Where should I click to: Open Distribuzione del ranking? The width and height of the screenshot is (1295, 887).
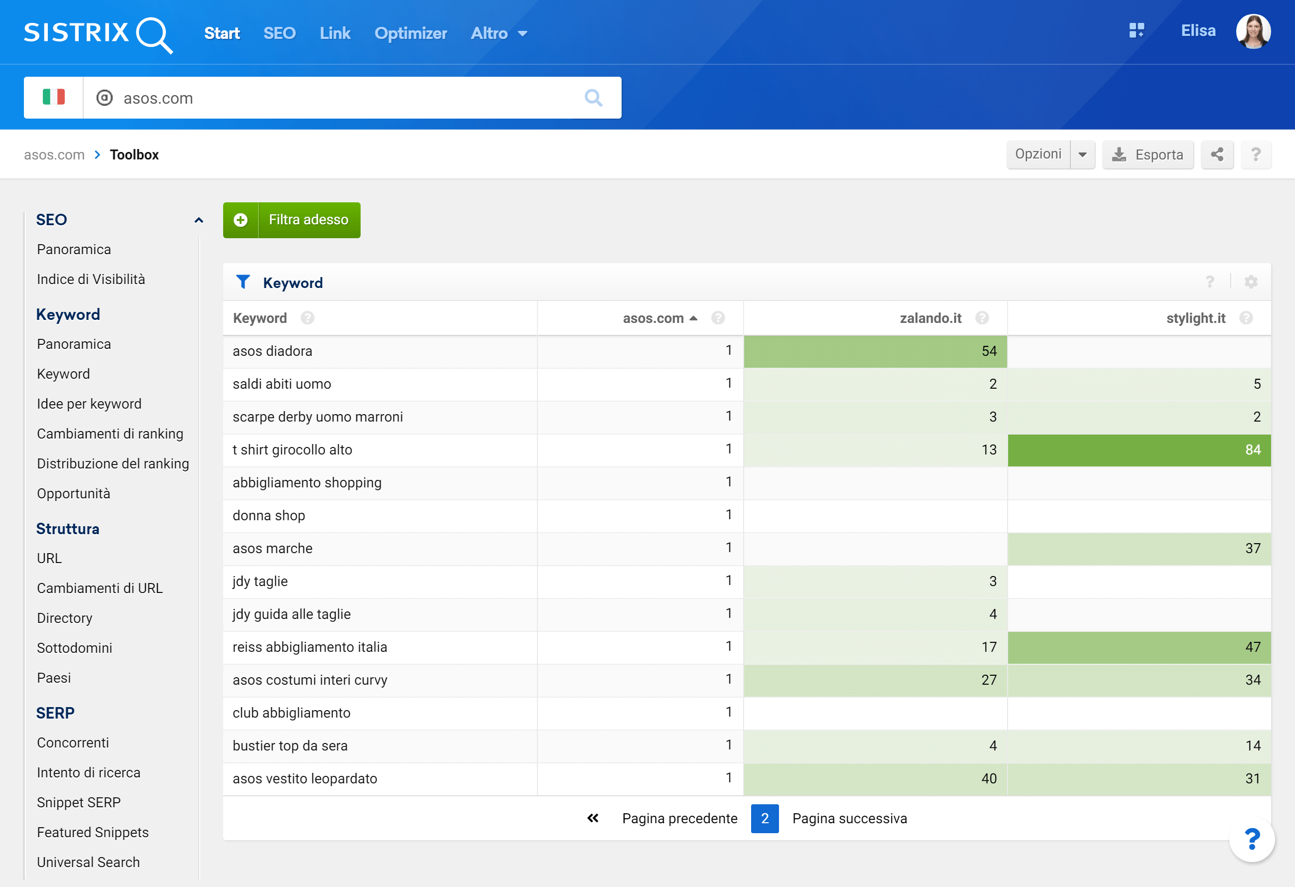pos(113,463)
